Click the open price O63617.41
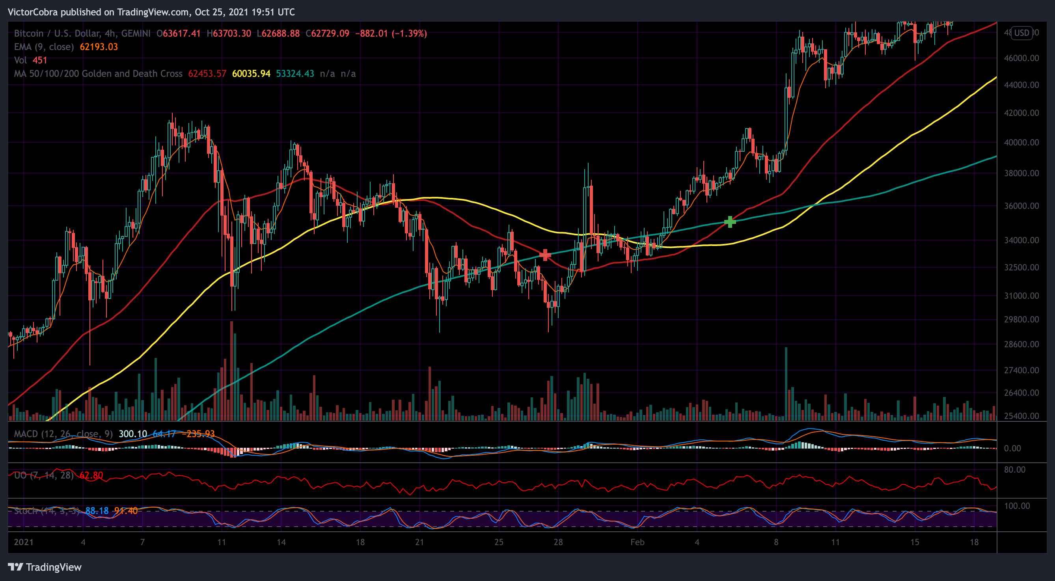The width and height of the screenshot is (1055, 581). [x=179, y=33]
